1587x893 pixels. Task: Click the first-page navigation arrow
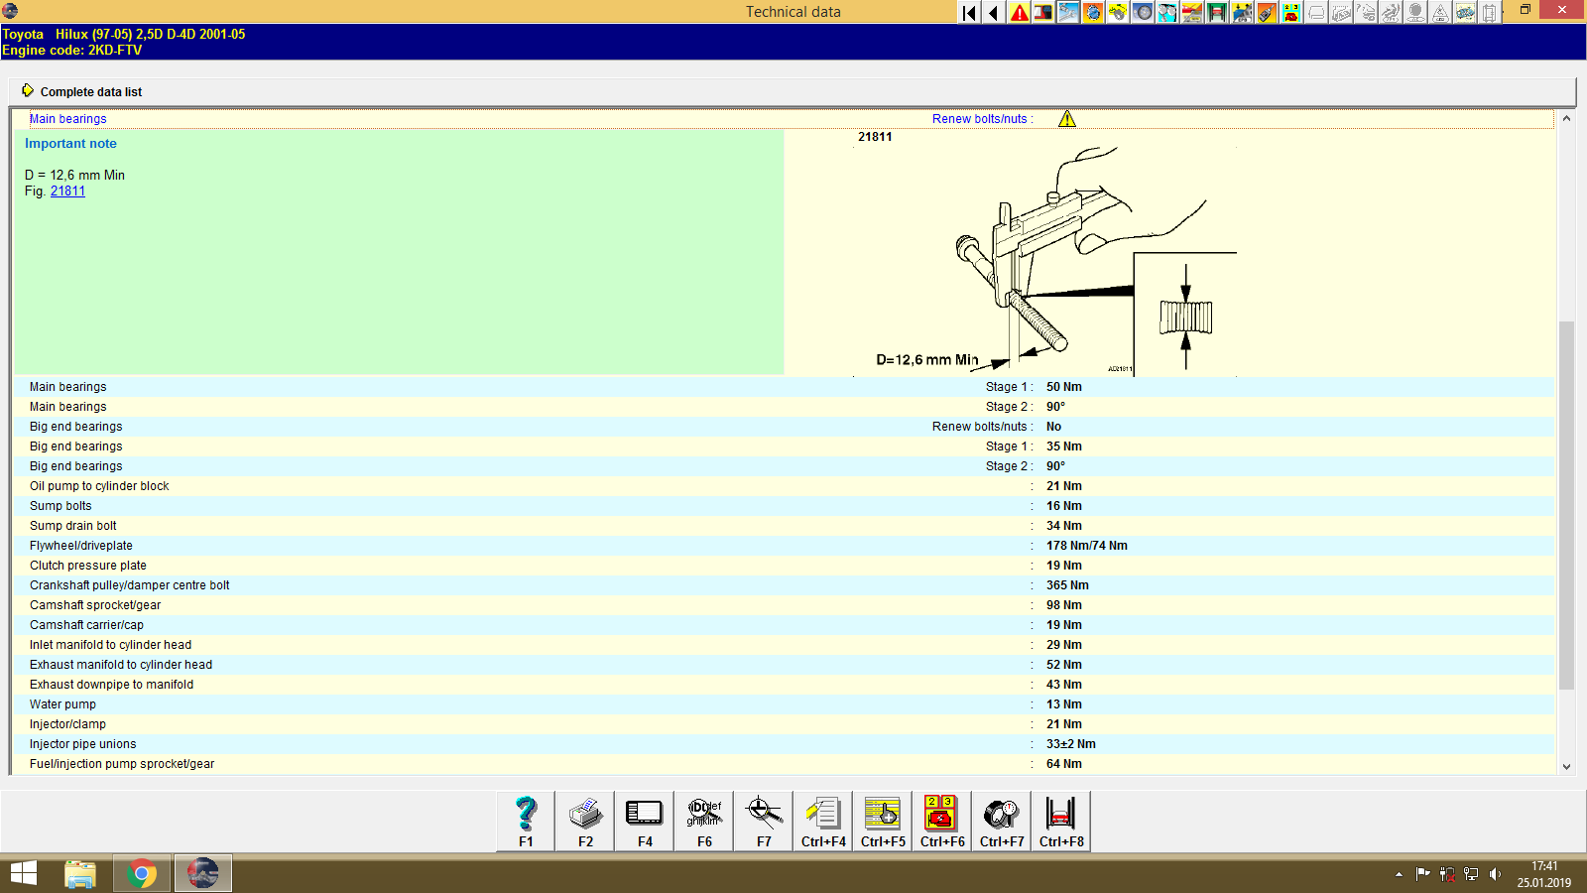tap(967, 13)
